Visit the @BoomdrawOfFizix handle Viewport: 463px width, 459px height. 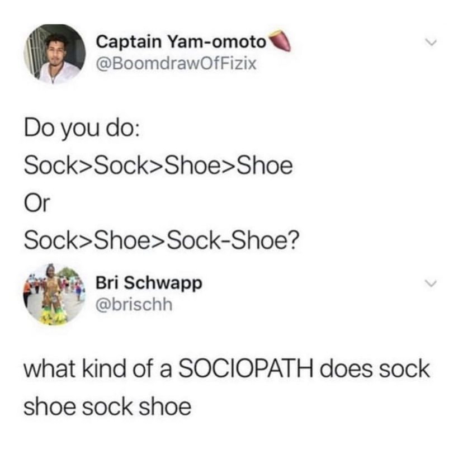176,64
